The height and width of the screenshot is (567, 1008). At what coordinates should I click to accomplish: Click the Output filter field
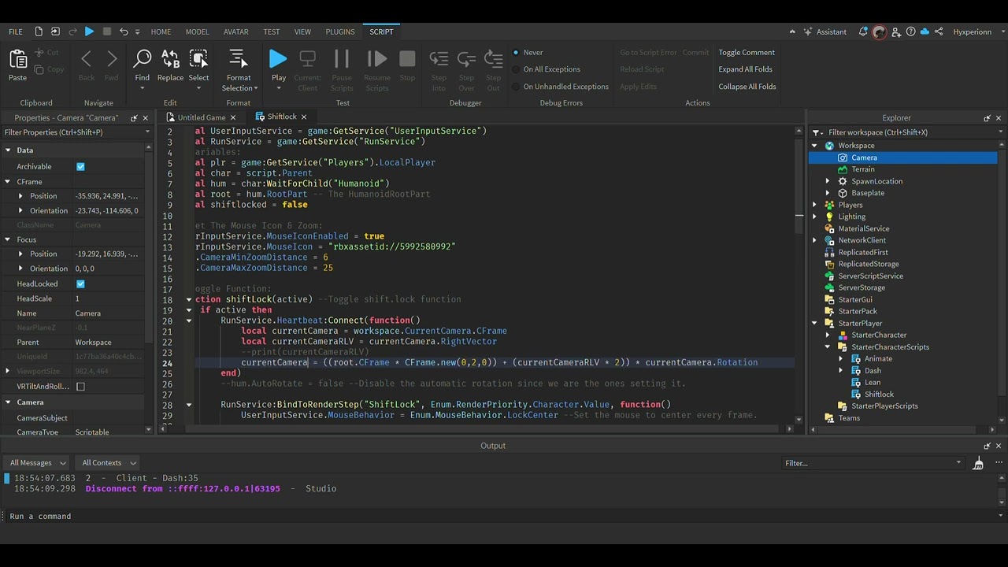click(873, 463)
